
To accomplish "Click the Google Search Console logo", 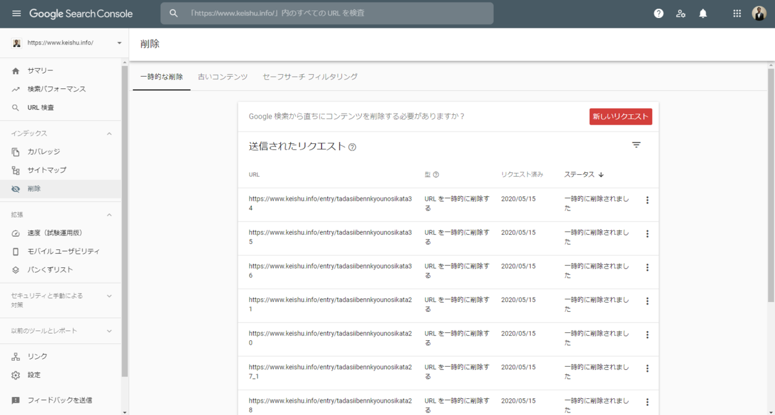I will 81,14.
